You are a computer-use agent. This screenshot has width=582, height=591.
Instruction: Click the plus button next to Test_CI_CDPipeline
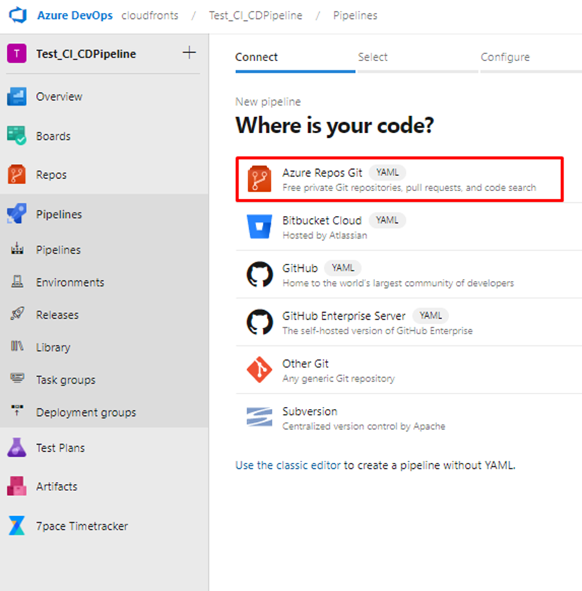[x=189, y=53]
